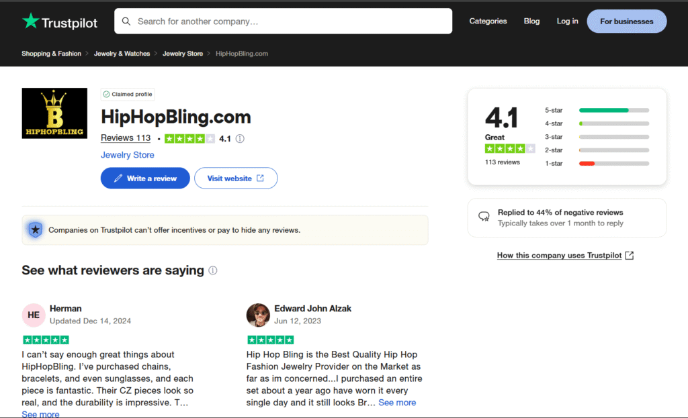Image resolution: width=688 pixels, height=418 pixels.
Task: Click the external icon after How this company uses Trustpilot
Action: 629,256
